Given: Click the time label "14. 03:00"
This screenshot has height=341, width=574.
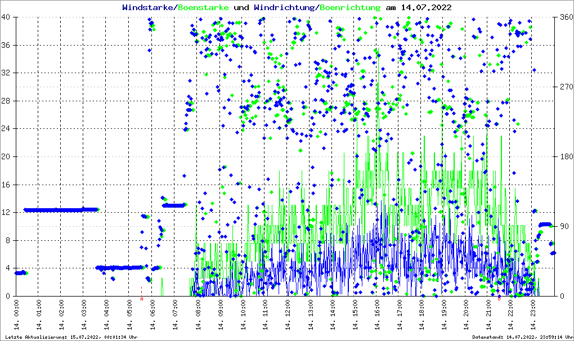Looking at the screenshot, I should tap(84, 315).
